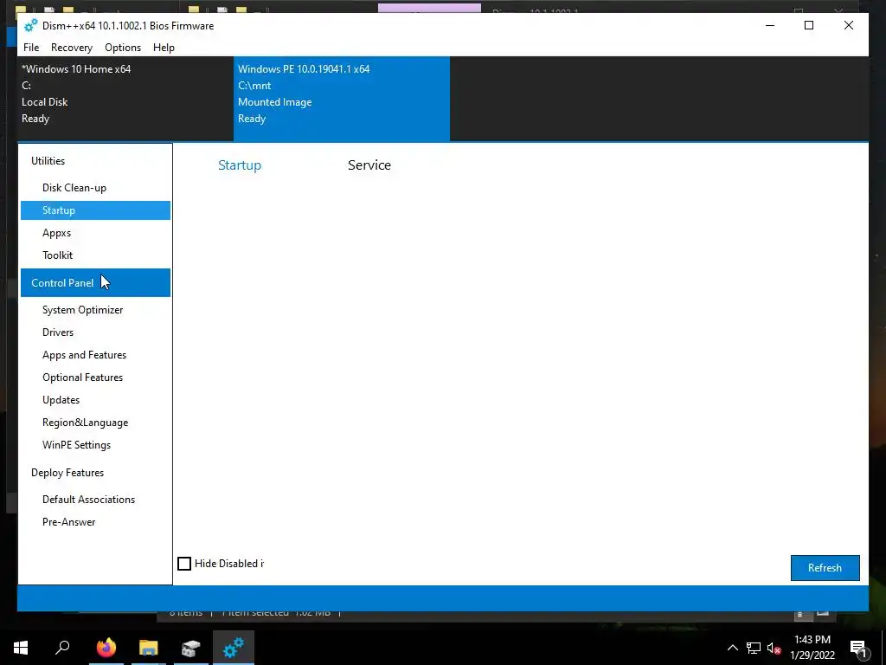Show hidden system tray icons

[732, 648]
